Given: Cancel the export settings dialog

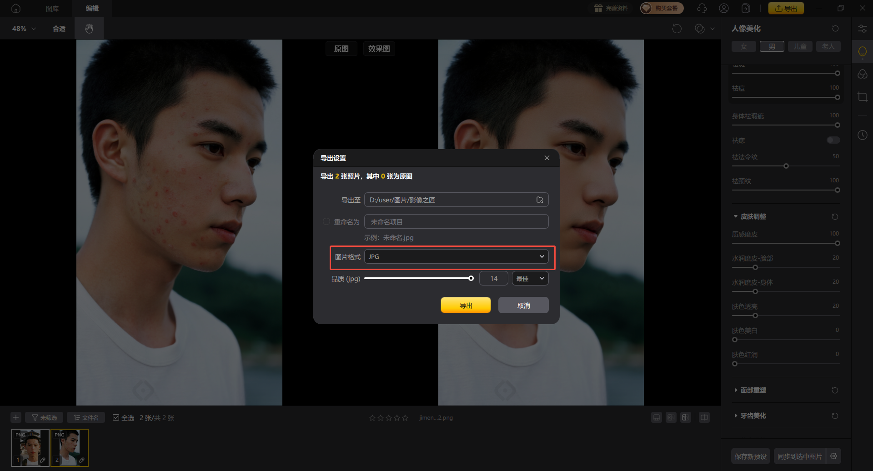Looking at the screenshot, I should tap(523, 306).
